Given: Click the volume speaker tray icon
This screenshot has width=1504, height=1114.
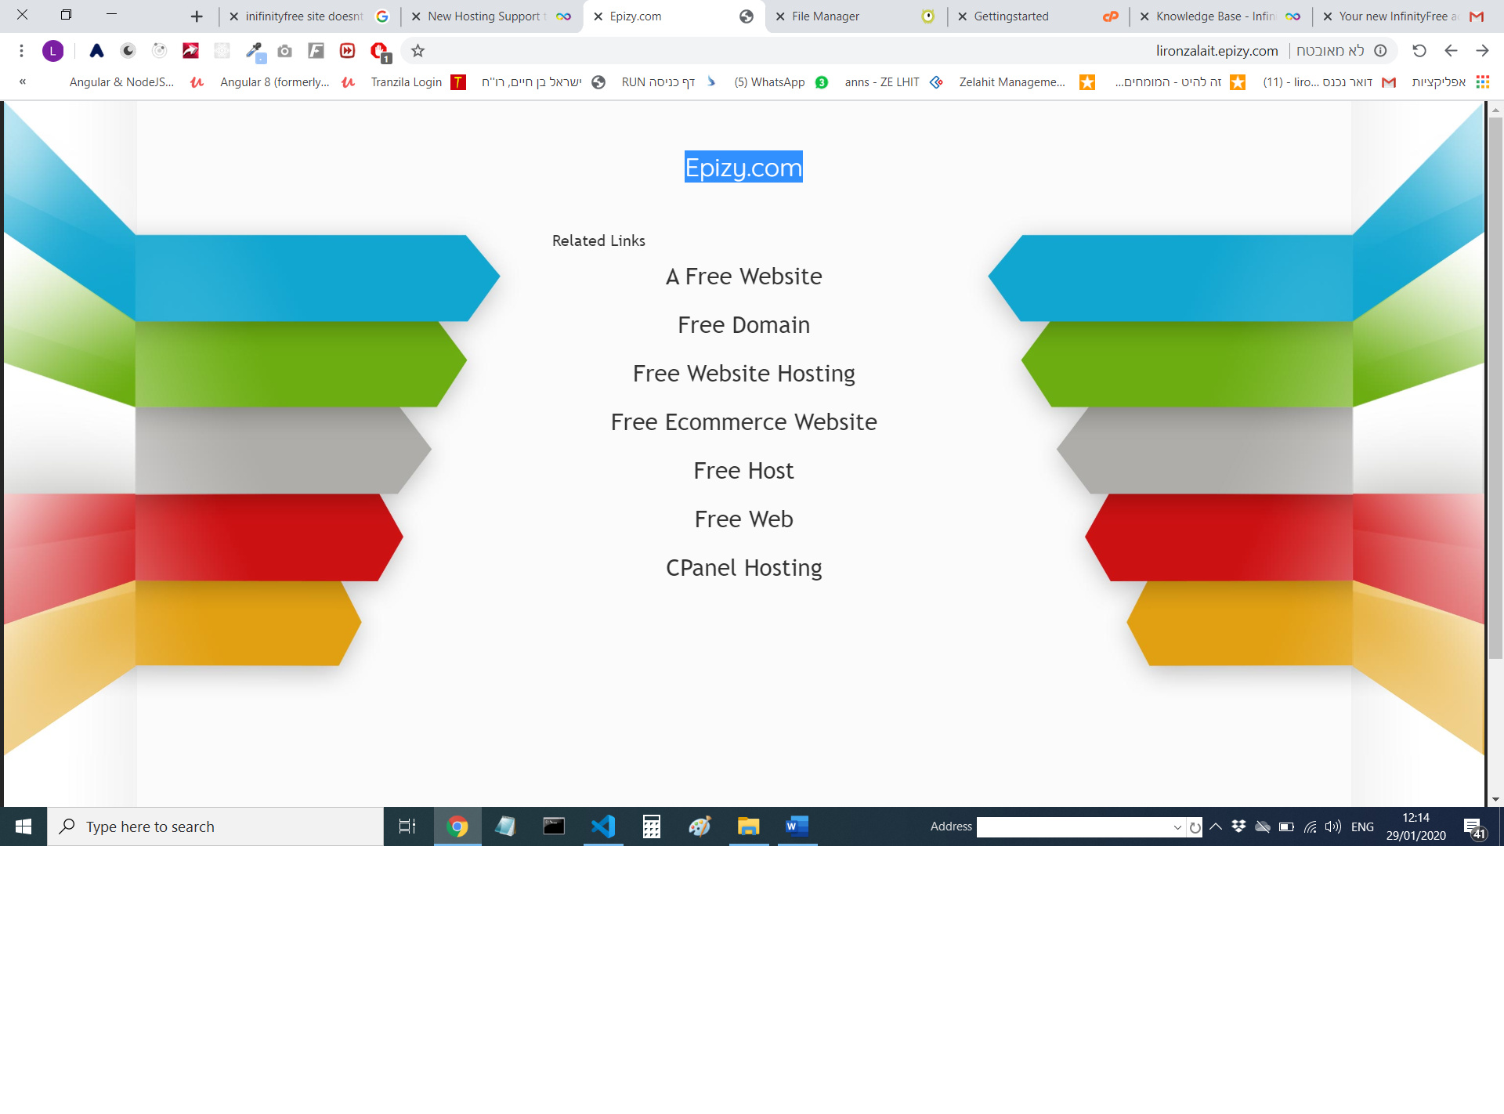Looking at the screenshot, I should [x=1332, y=826].
